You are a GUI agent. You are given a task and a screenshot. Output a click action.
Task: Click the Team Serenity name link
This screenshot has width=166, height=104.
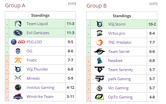(120, 70)
